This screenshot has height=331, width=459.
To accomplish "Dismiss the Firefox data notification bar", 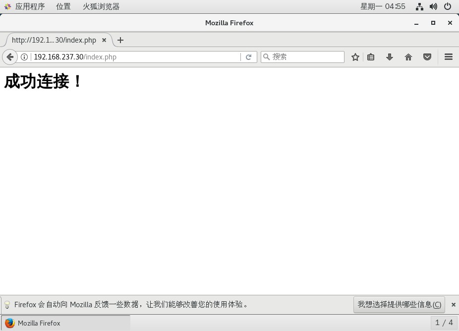I will [454, 305].
